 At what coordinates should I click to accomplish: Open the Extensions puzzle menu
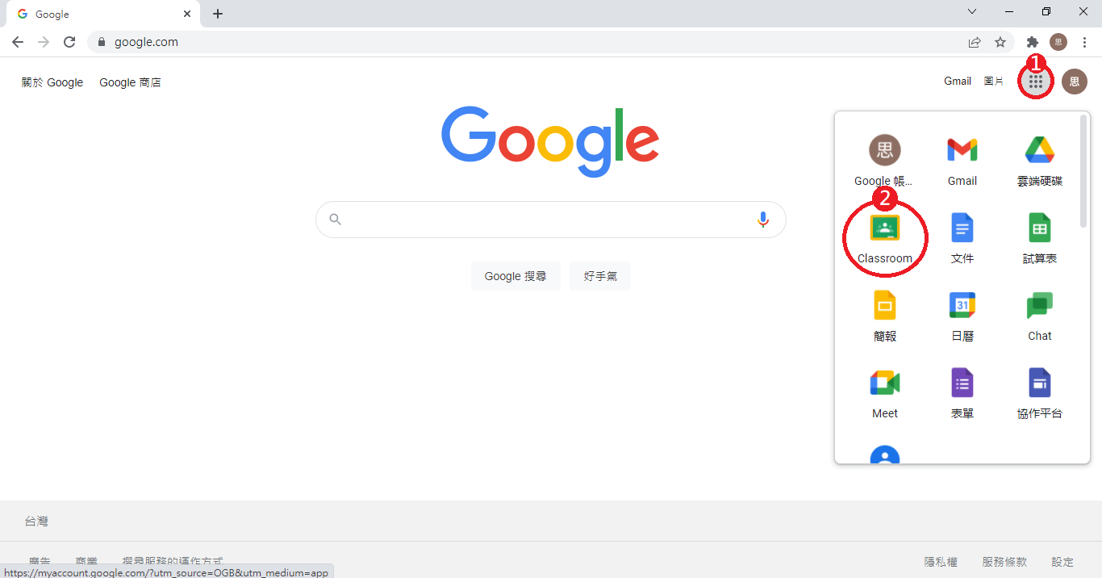click(1032, 42)
